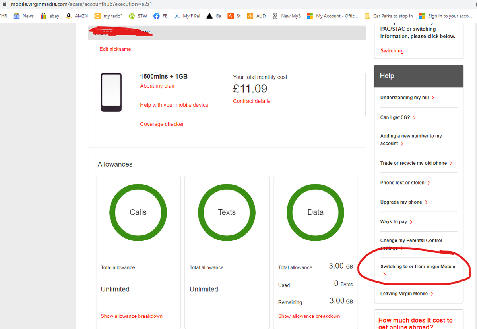Click the padlock site info icon
Screen dimensions: 477x329
[x=4, y=4]
